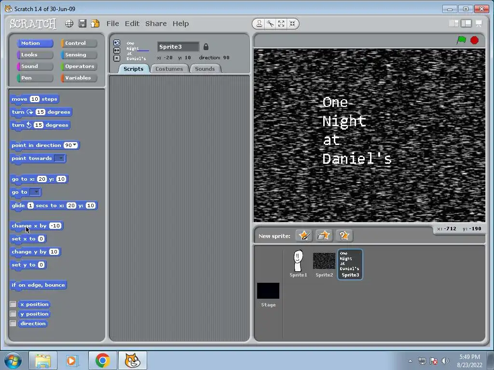The width and height of the screenshot is (494, 370).
Task: Enable the direction stage monitor
Action: (13, 323)
